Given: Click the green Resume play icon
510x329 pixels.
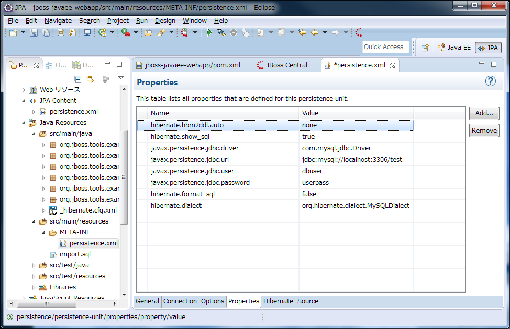Looking at the screenshot, I should click(209, 32).
